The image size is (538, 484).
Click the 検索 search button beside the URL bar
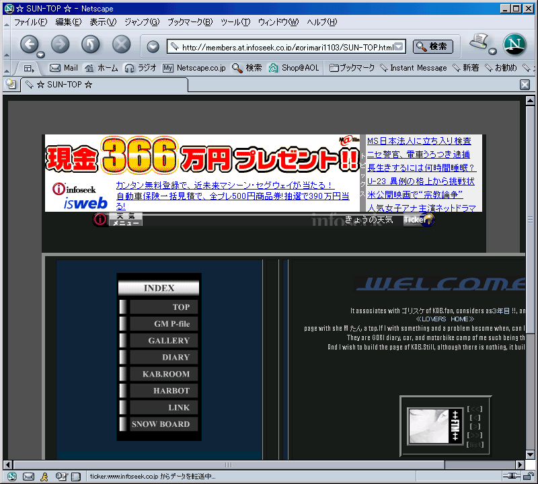[x=432, y=46]
